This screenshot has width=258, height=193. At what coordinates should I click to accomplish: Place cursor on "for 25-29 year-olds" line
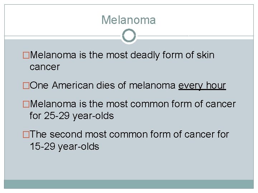[x=72, y=116]
